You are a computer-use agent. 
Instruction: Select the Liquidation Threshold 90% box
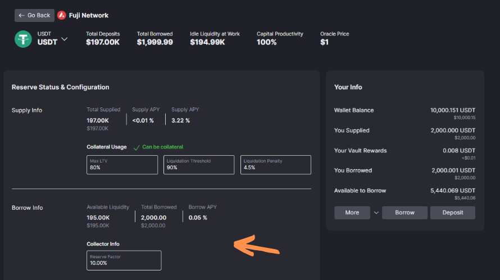coord(199,165)
